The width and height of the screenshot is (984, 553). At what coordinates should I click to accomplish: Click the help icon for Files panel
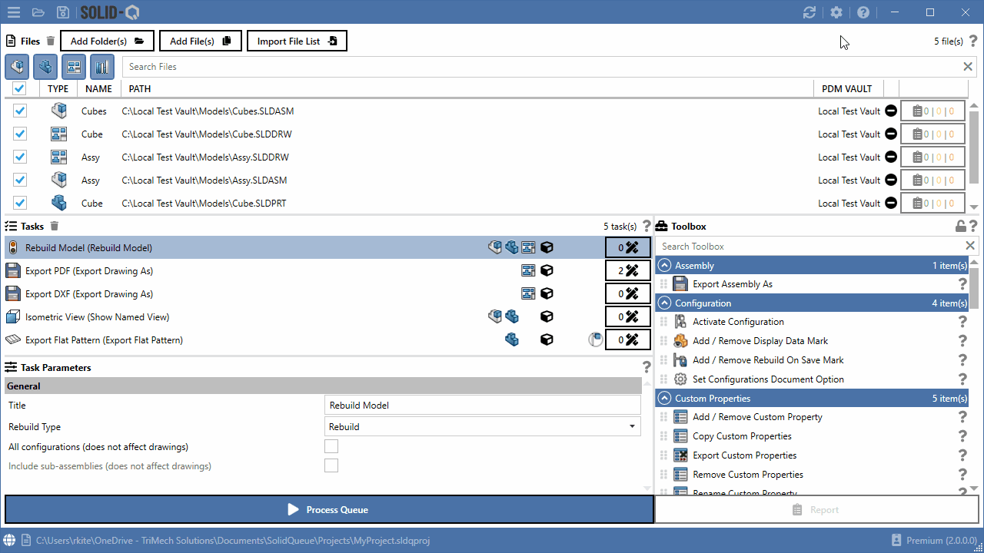click(973, 41)
